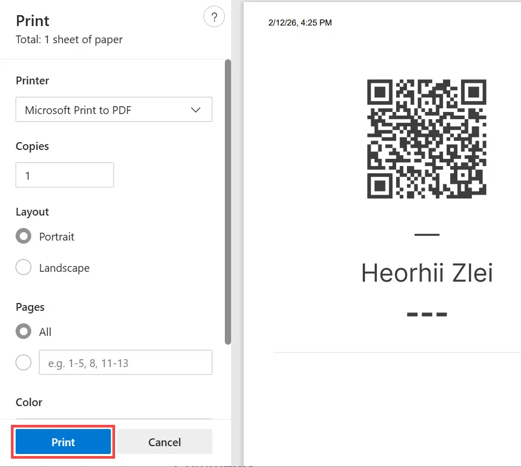Viewport: 521px width, 467px height.
Task: Click the Copies number field
Action: (65, 175)
